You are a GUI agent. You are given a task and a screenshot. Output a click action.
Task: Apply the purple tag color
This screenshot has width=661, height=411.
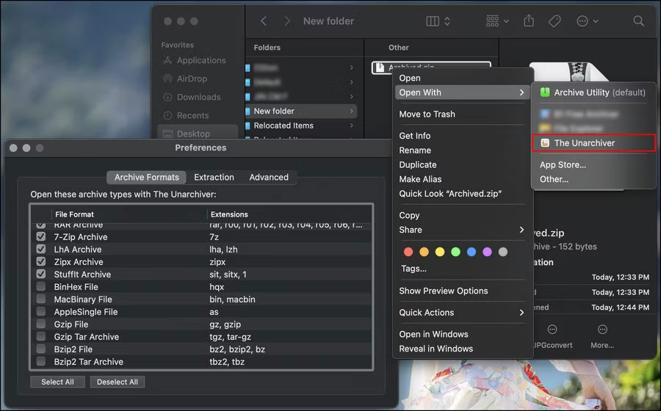(x=488, y=252)
